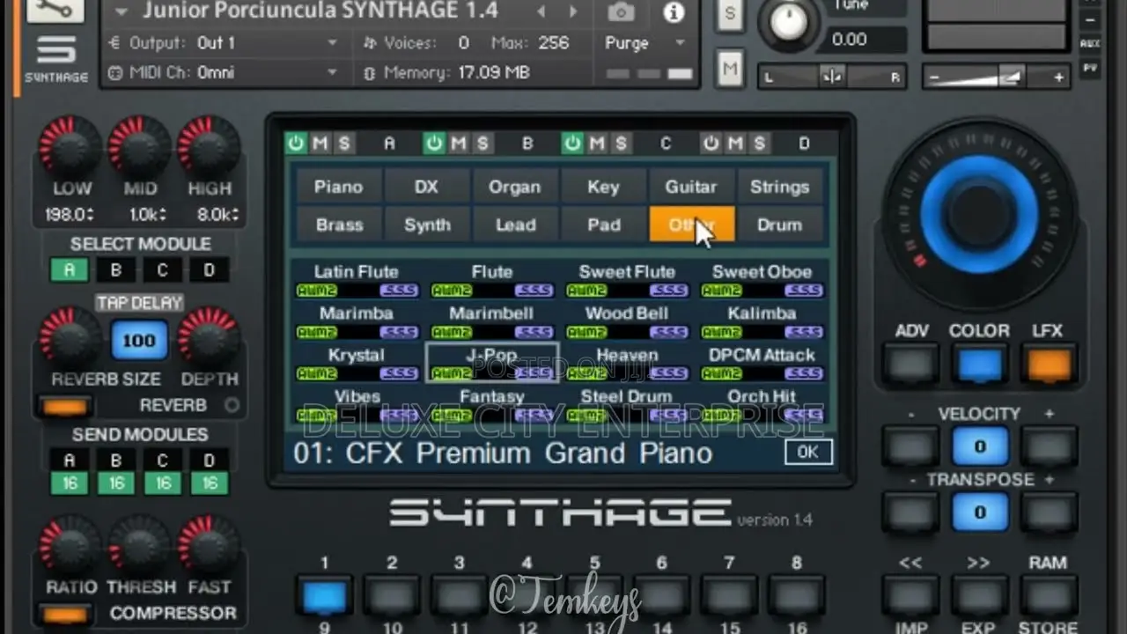Image resolution: width=1127 pixels, height=634 pixels.
Task: Choose the Marimba preset
Action: [357, 321]
